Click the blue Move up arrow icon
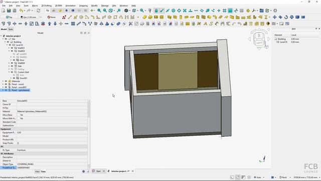This screenshot has width=321, height=181. 50,24
